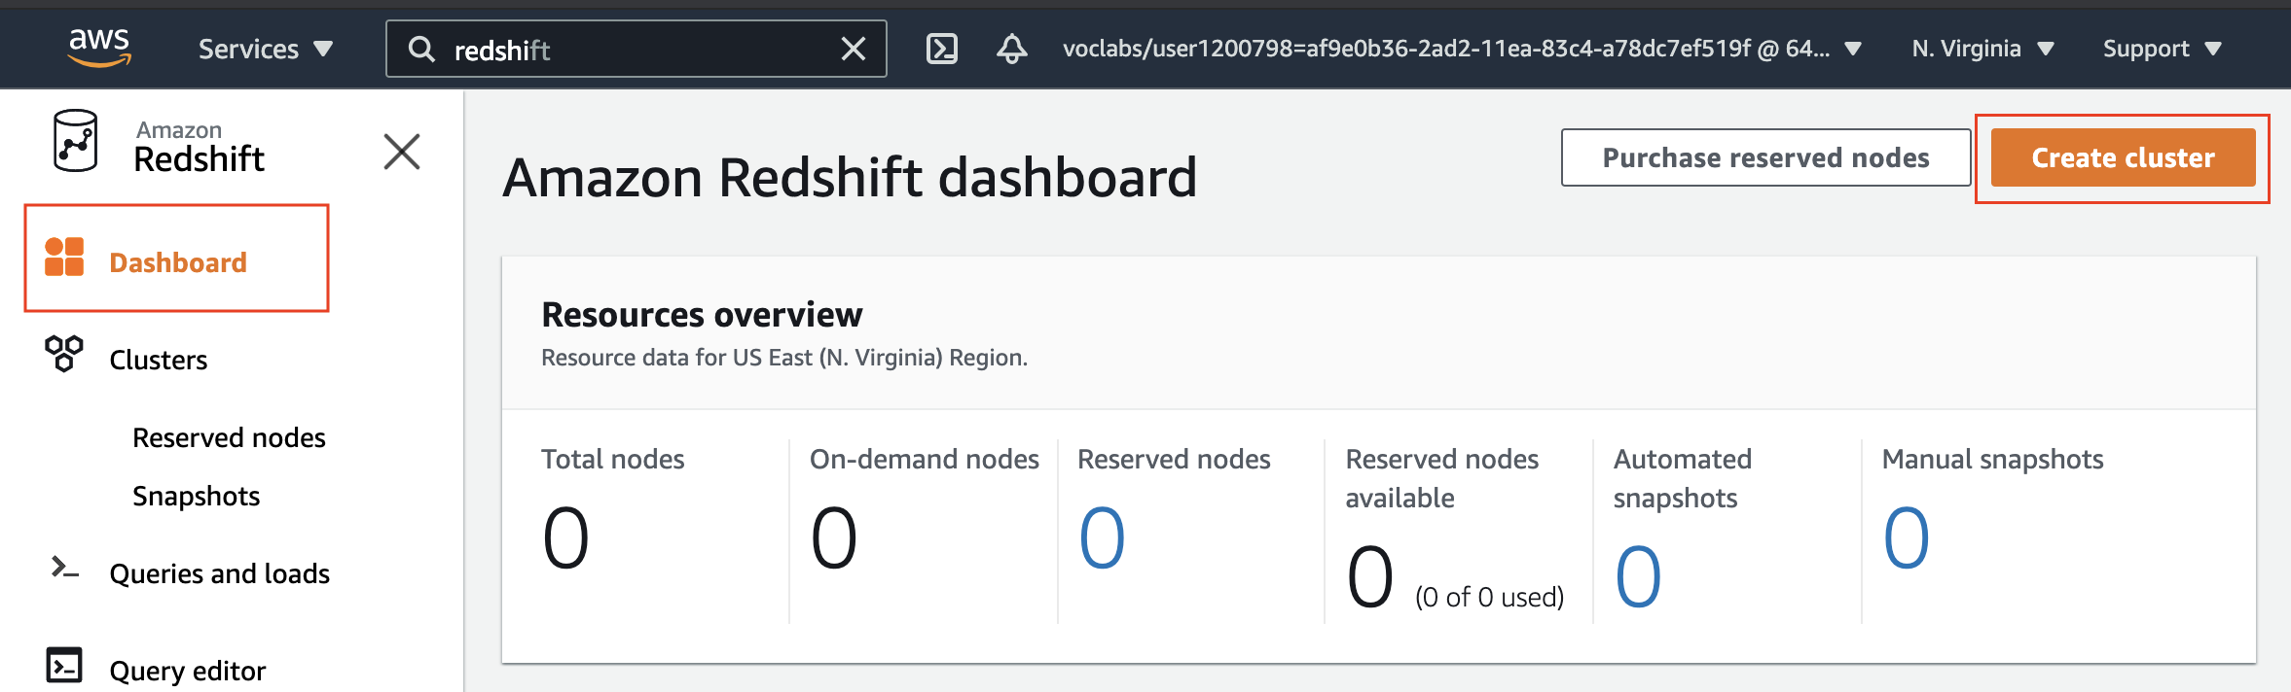Click the On-demand nodes value 0

tap(834, 537)
